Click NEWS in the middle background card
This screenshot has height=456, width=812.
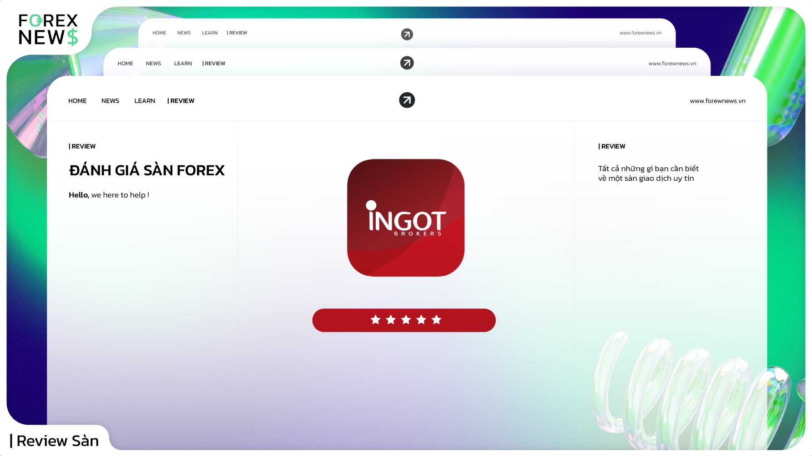(153, 64)
